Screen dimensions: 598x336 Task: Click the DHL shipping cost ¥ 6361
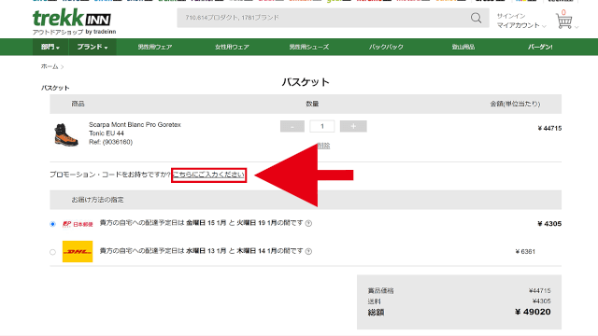tap(525, 251)
